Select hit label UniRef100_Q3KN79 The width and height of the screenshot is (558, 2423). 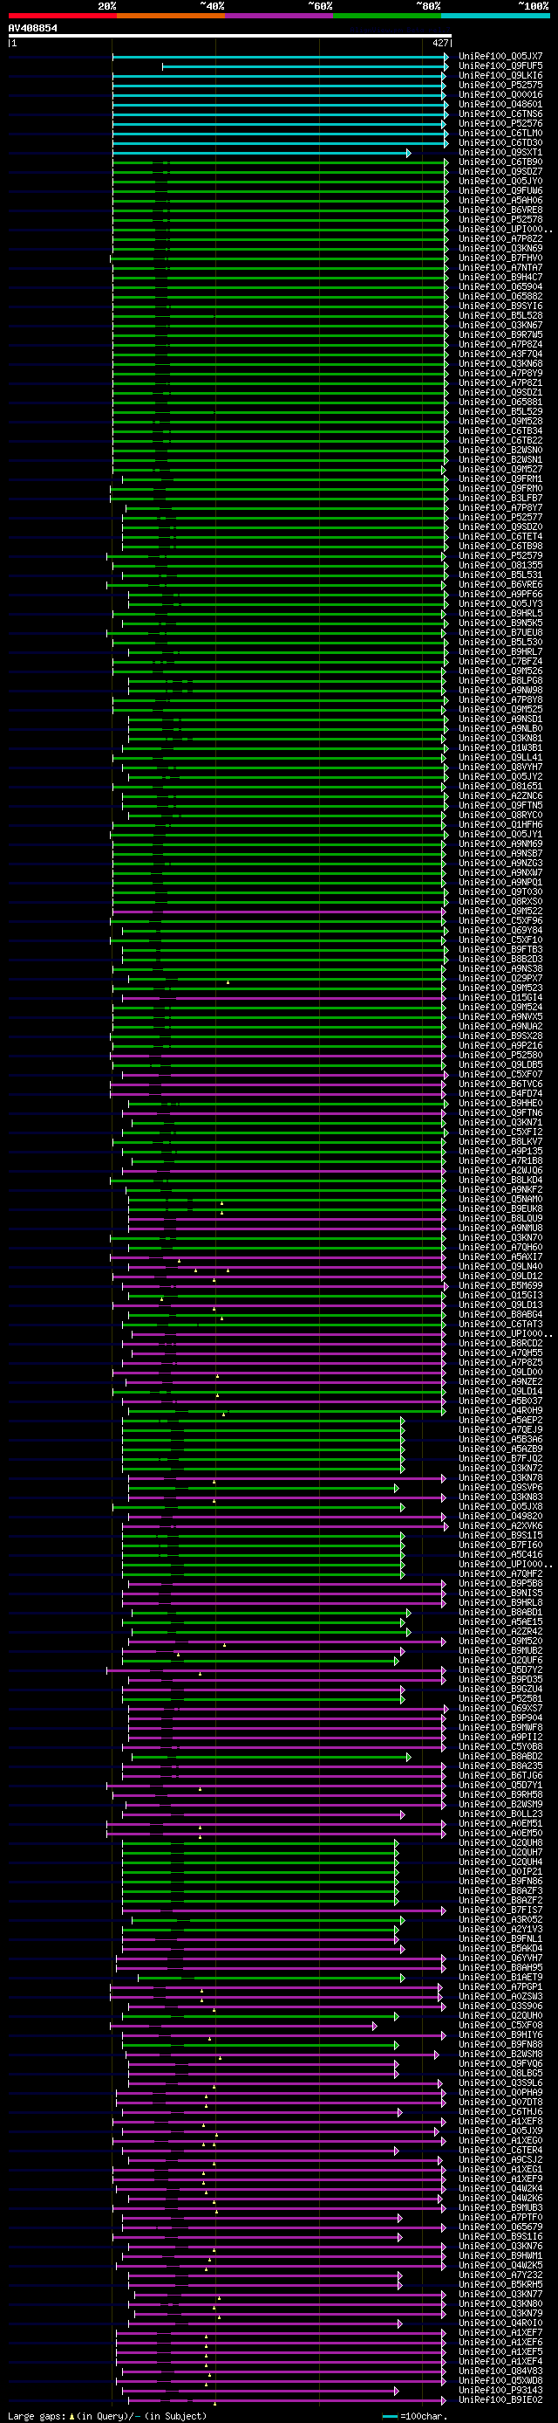pos(500,2313)
